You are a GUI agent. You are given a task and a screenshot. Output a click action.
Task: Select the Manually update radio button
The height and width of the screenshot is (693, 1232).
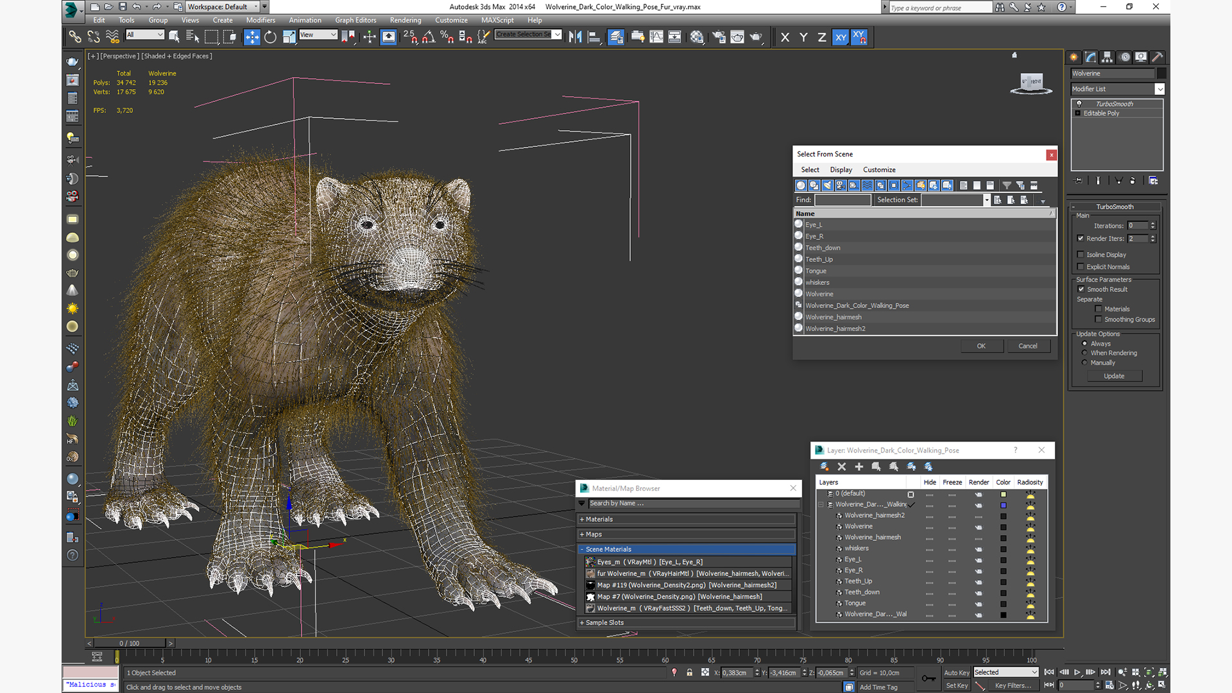pyautogui.click(x=1085, y=362)
